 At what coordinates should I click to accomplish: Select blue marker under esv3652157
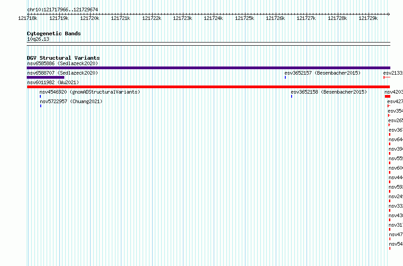[285, 77]
